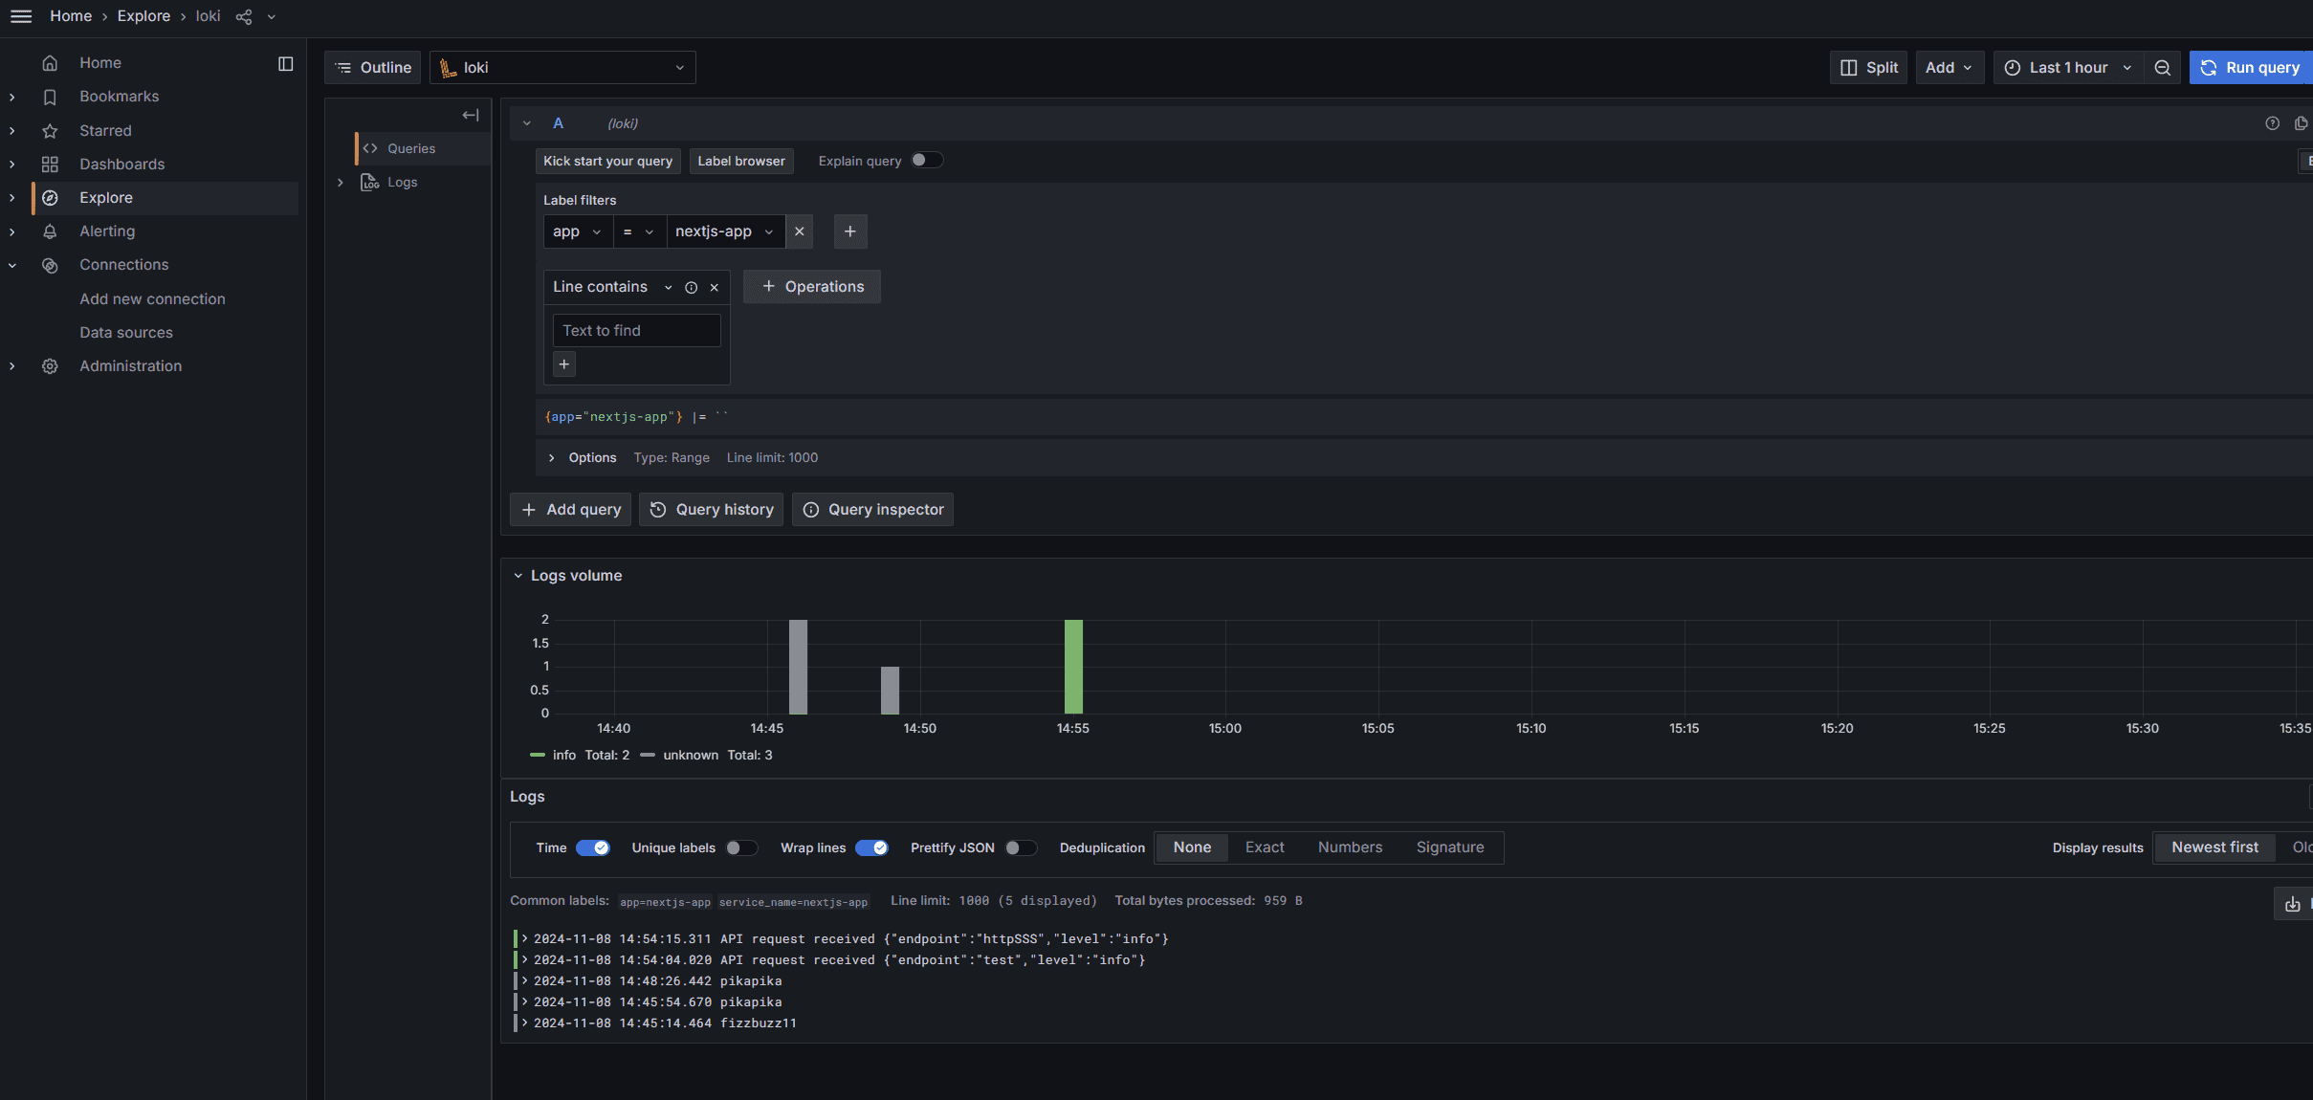The image size is (2313, 1100).
Task: Collapse the queries side pane arrow
Action: tap(469, 114)
